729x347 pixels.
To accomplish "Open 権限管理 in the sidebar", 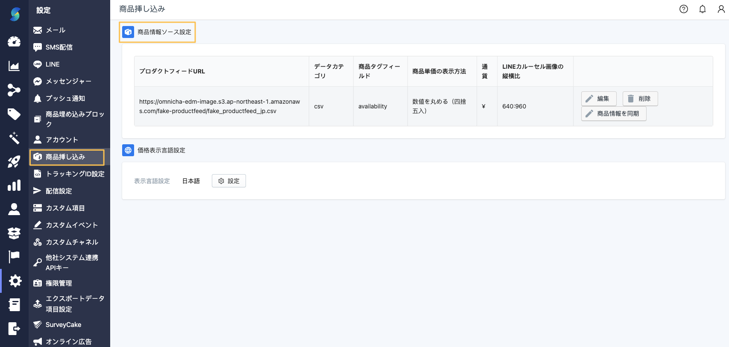I will (59, 283).
